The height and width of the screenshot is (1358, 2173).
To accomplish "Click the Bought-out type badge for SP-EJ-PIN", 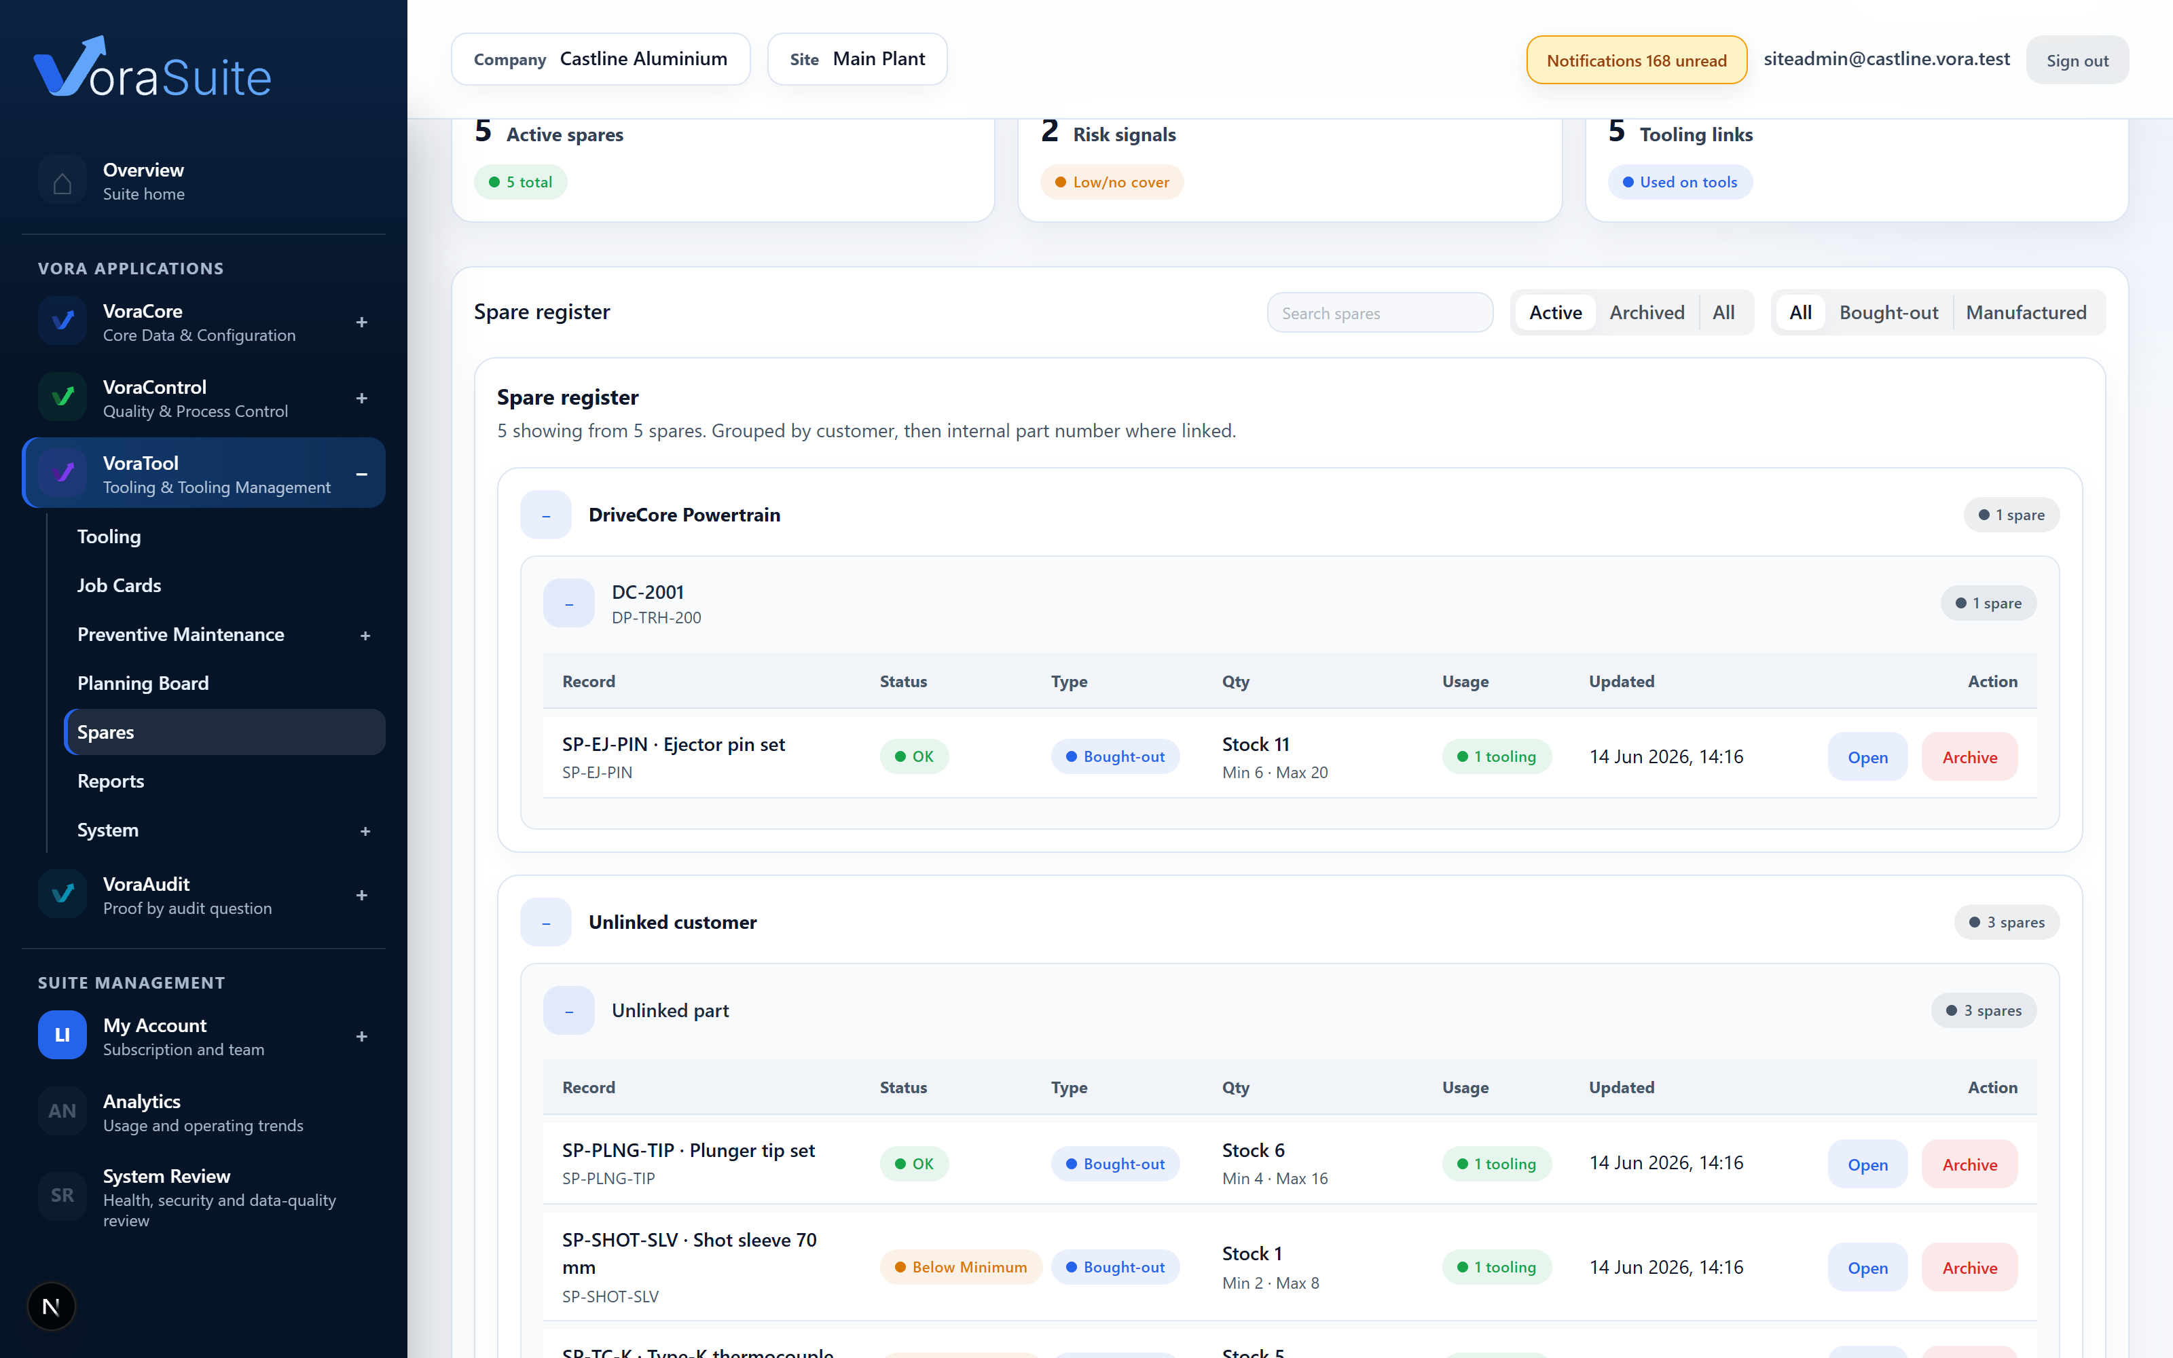I will [1115, 757].
